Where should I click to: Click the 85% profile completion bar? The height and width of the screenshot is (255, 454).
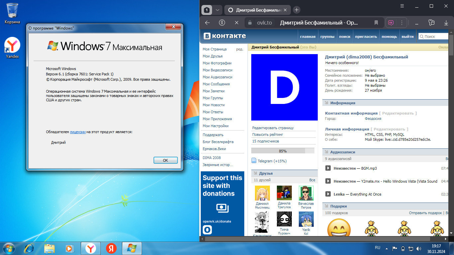[x=283, y=151]
